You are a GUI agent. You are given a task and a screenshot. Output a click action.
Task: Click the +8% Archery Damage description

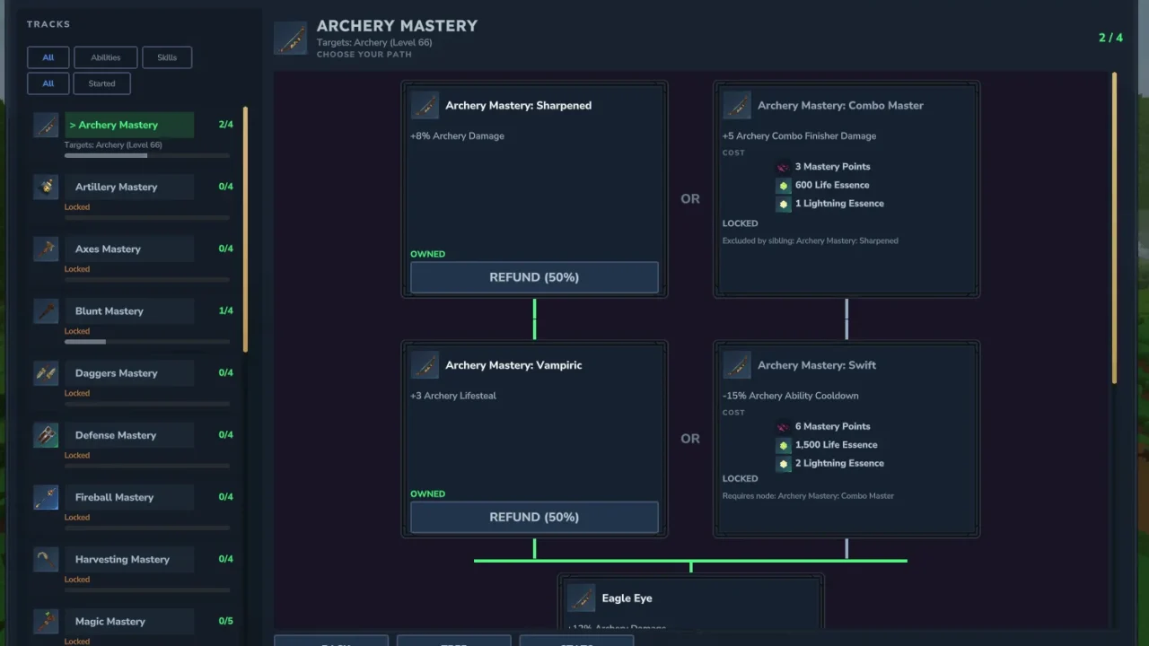click(457, 136)
